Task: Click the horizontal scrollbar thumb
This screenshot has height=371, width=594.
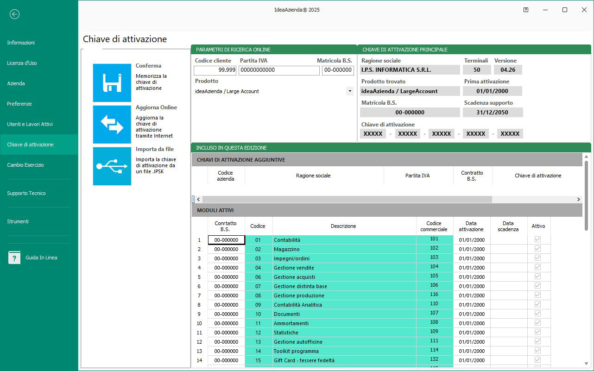Action: click(x=347, y=199)
